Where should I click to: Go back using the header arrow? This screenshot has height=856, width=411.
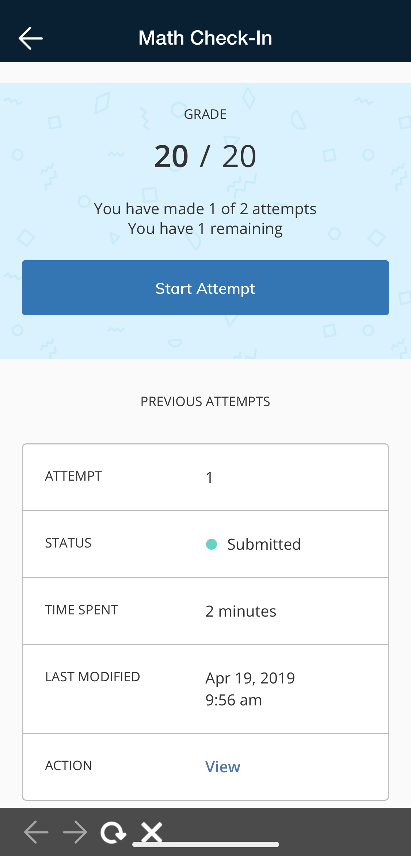31,38
